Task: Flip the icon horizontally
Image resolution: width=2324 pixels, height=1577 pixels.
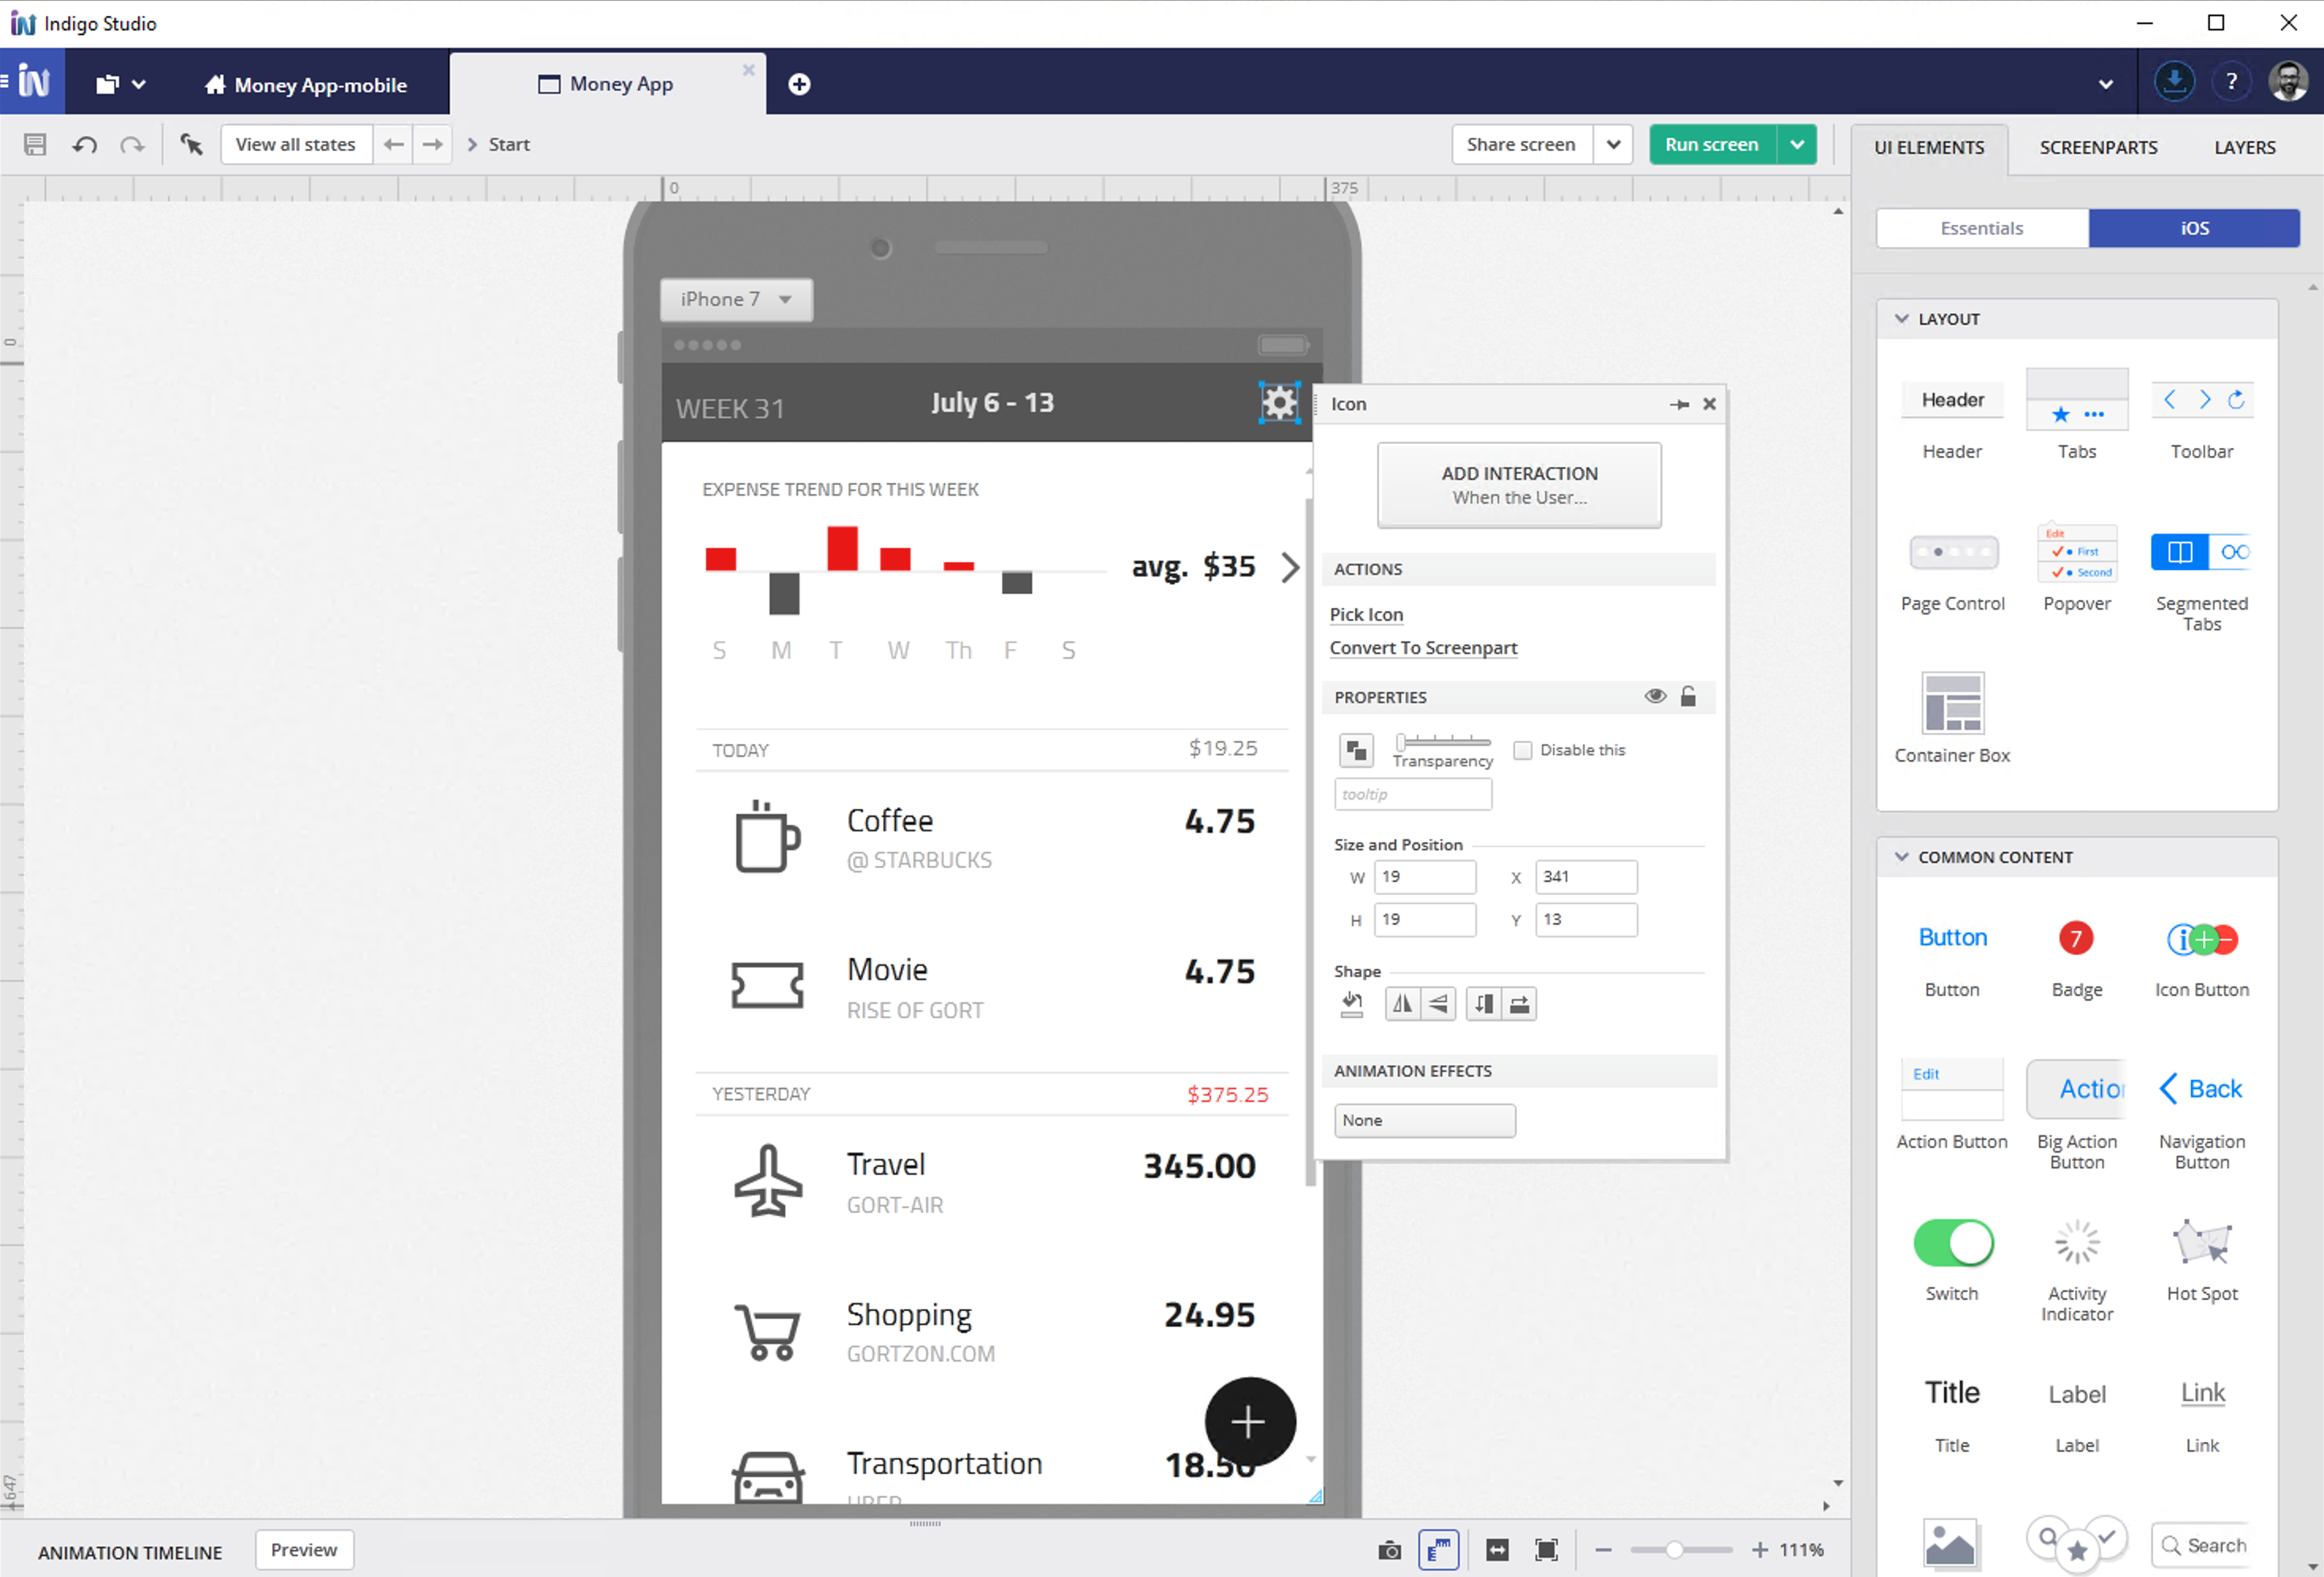Action: (x=1403, y=1004)
